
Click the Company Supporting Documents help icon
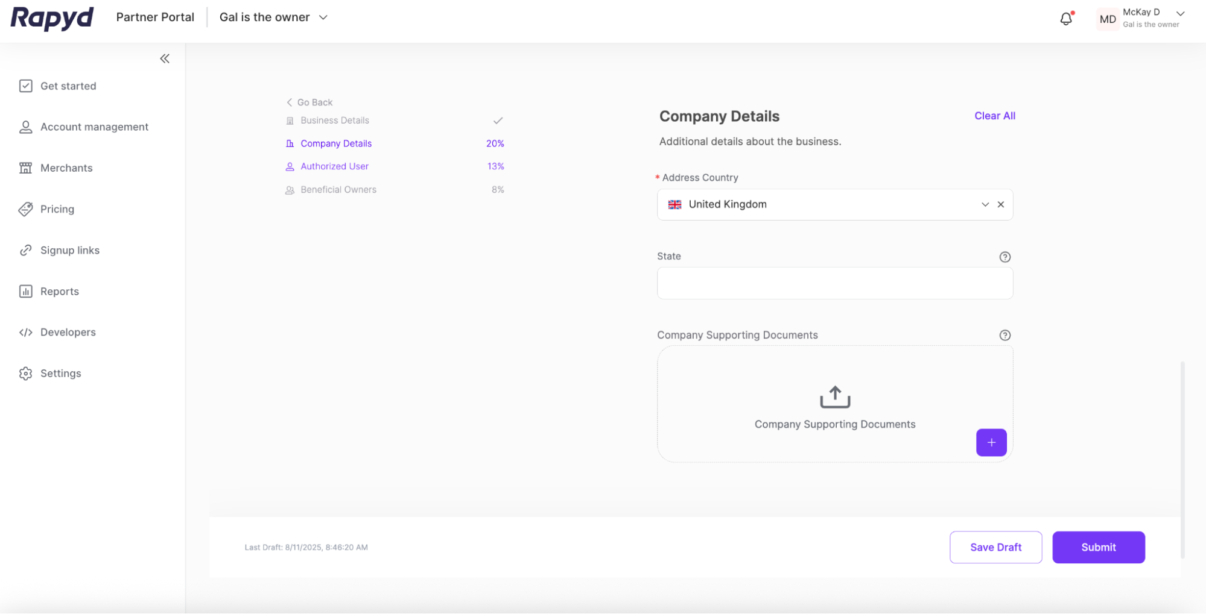pos(1004,335)
